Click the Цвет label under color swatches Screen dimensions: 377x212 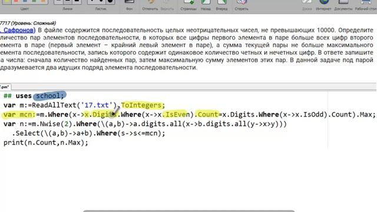(25, 9)
